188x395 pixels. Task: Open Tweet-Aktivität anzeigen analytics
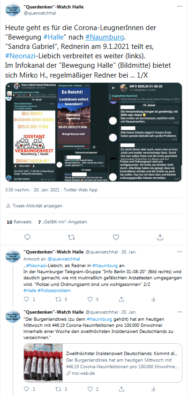coord(34,206)
